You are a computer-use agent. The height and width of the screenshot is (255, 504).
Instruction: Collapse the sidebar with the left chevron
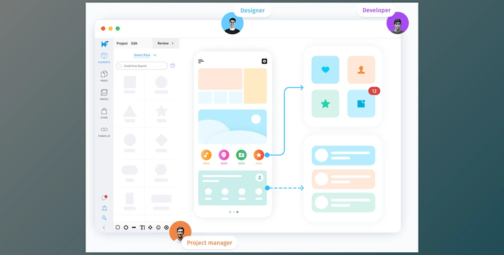pyautogui.click(x=103, y=227)
